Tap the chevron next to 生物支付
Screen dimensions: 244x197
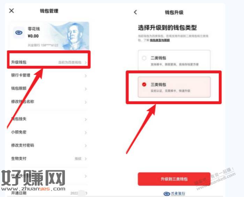point(86,159)
